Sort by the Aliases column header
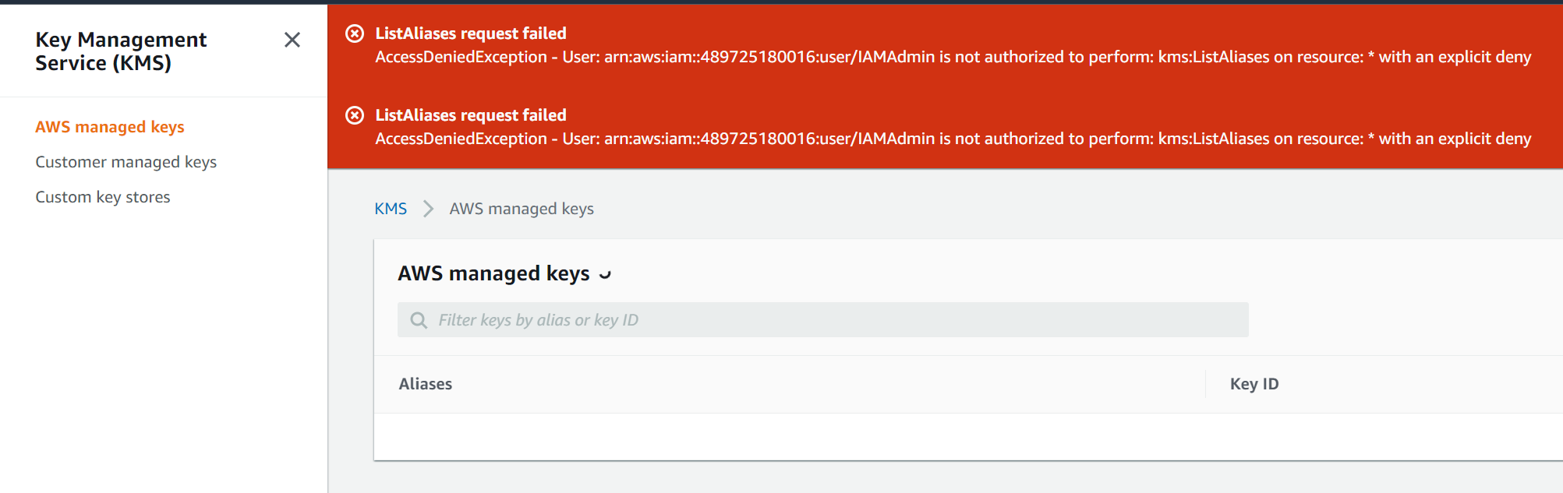This screenshot has width=1563, height=493. [x=426, y=384]
